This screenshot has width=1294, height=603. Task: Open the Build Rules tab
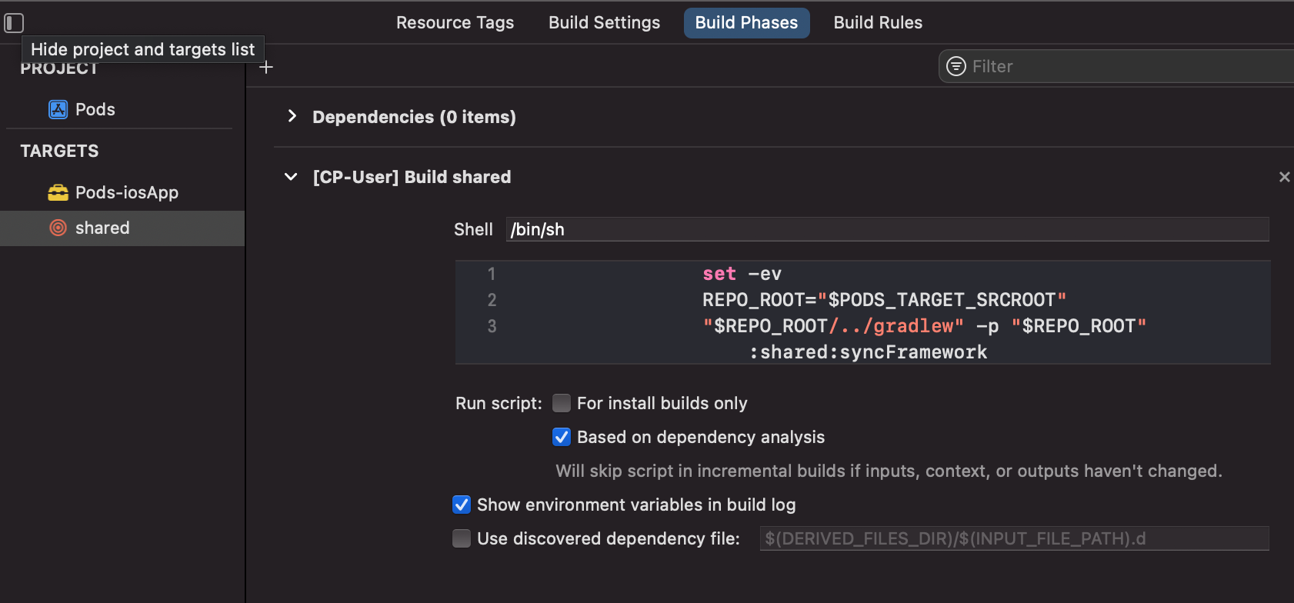(878, 23)
